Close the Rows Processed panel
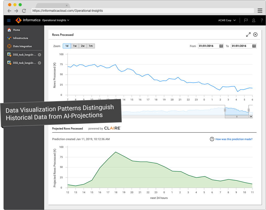This screenshot has width=266, height=210. click(255, 35)
